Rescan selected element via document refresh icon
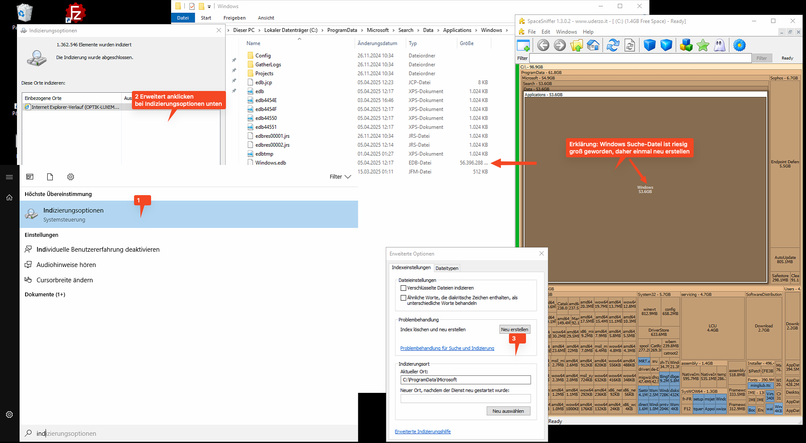 click(x=630, y=45)
